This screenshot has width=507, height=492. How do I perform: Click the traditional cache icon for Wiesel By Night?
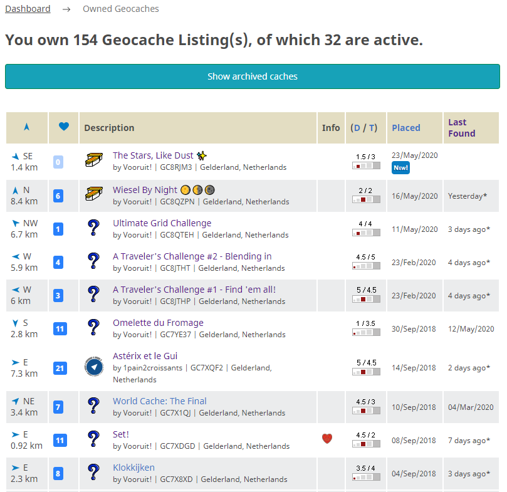tap(94, 195)
